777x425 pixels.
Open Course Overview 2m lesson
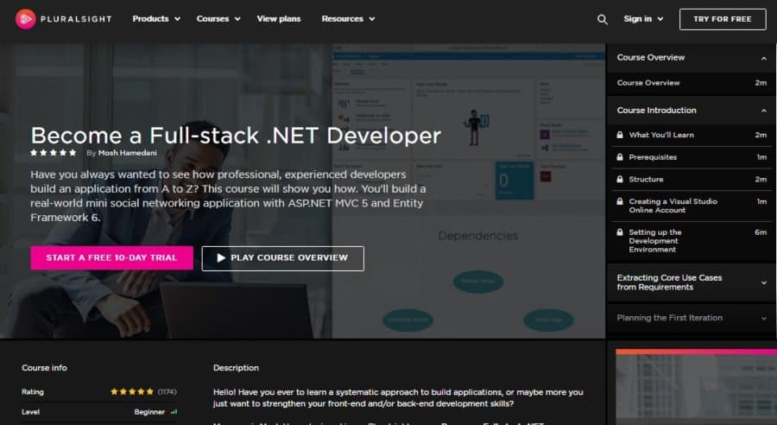click(692, 83)
